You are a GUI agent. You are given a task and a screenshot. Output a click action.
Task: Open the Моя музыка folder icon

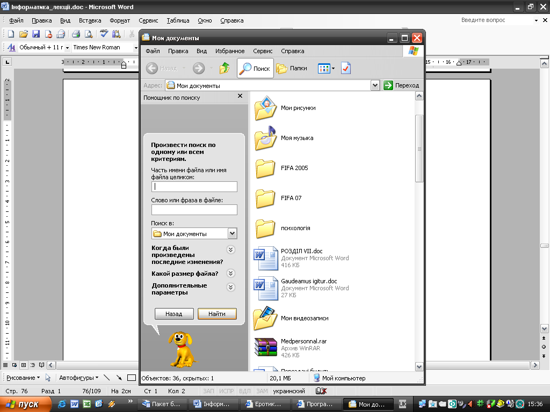click(265, 138)
